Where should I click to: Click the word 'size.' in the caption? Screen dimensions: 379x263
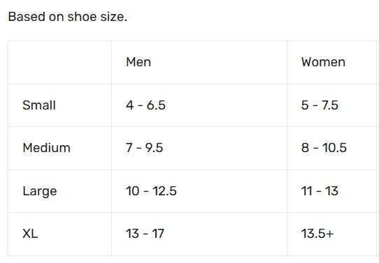(x=114, y=17)
